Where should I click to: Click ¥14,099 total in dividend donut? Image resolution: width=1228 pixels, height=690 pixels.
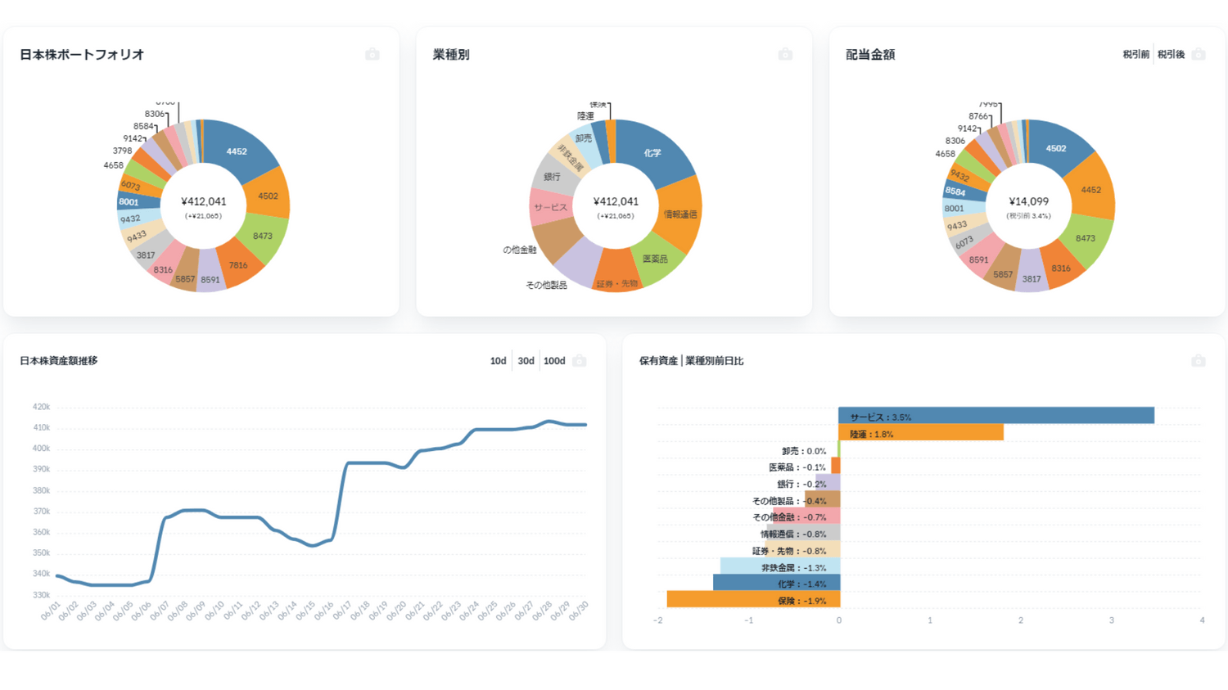click(1028, 201)
